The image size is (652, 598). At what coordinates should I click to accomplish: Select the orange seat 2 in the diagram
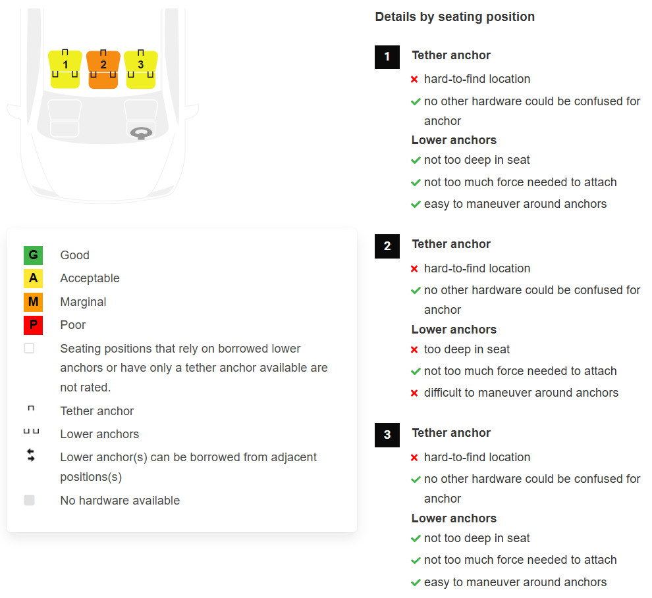coord(103,69)
